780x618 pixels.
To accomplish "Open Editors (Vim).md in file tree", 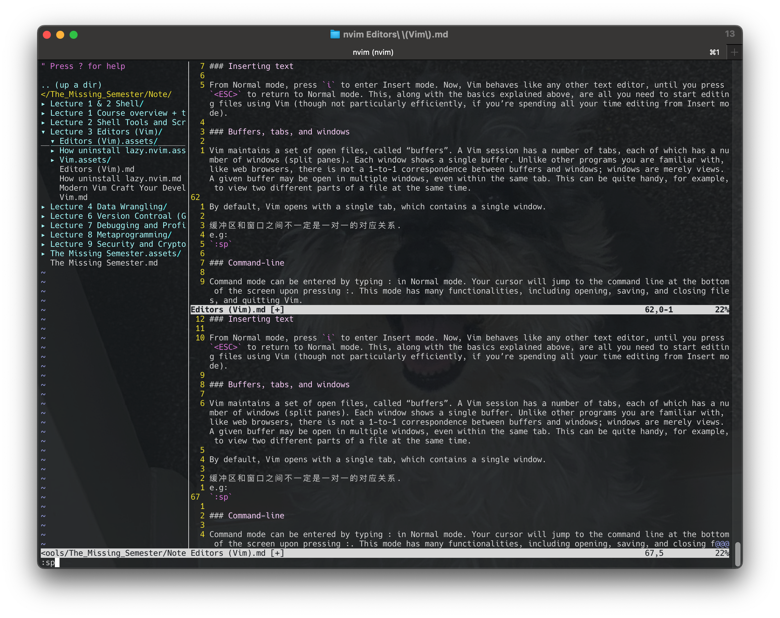I will click(x=97, y=169).
